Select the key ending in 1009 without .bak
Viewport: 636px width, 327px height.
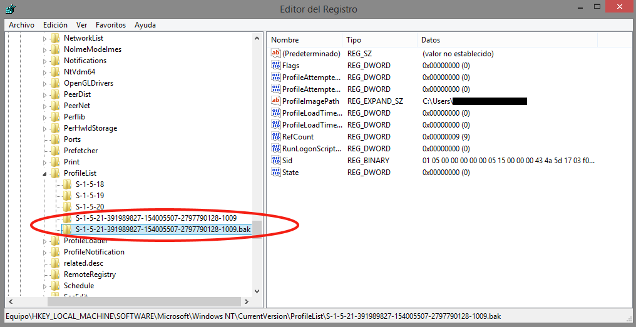pyautogui.click(x=155, y=218)
